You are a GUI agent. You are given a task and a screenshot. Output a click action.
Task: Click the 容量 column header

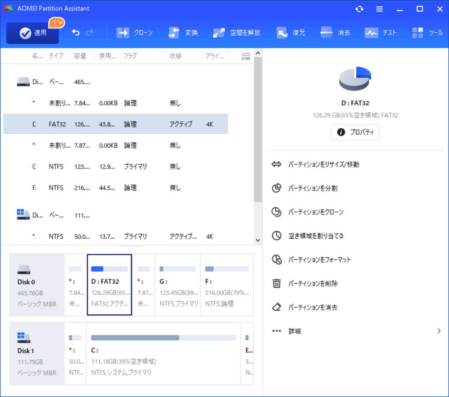pos(80,56)
